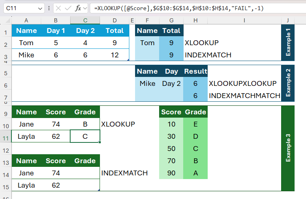Select column C header
306x199 pixels.
click(85, 20)
